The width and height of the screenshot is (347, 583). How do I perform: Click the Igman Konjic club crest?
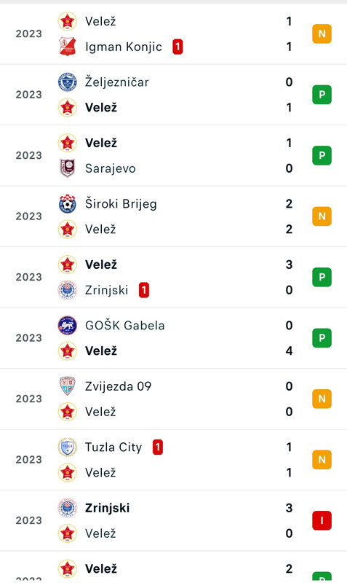click(68, 47)
